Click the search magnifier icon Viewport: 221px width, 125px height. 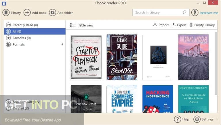click(184, 12)
